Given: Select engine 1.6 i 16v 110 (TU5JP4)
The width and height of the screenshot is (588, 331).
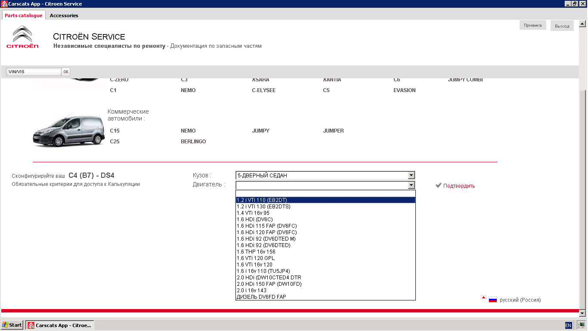Looking at the screenshot, I should click(325, 271).
